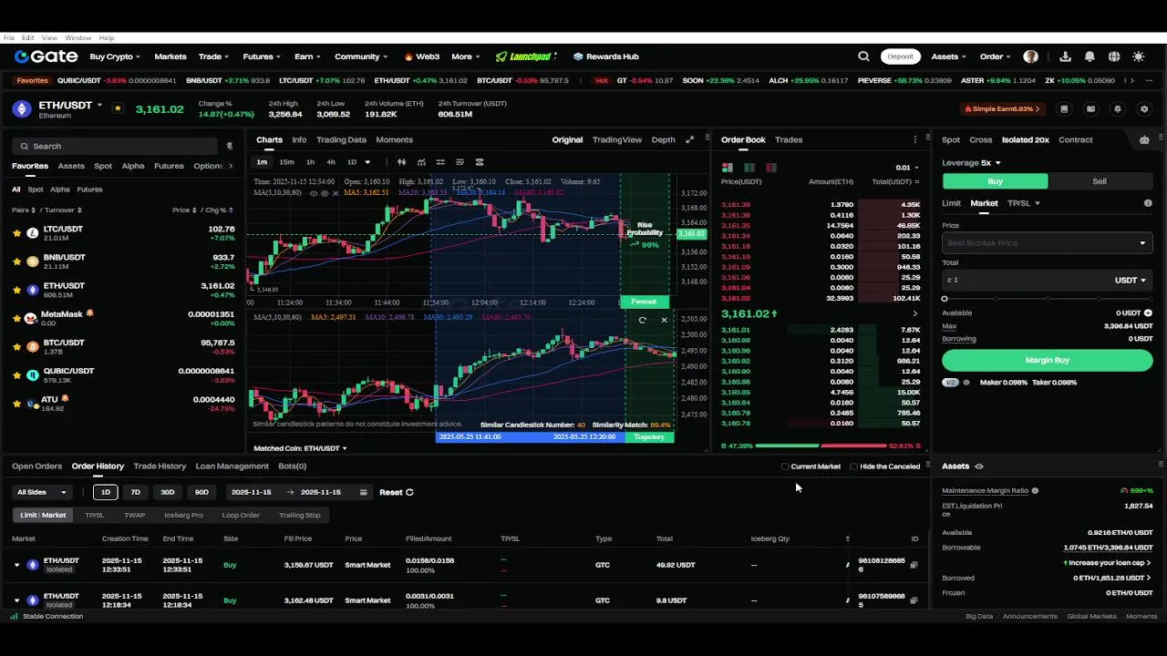Open the language globe icon
The width and height of the screenshot is (1167, 656).
click(1114, 56)
